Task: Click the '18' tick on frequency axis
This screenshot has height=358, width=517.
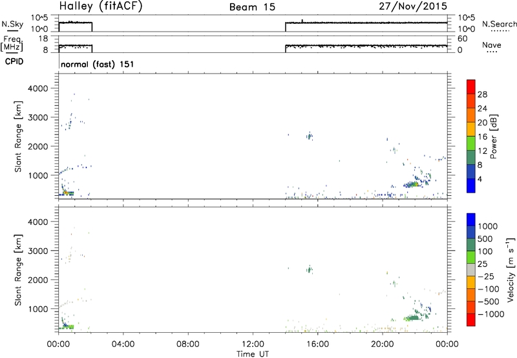Action: (x=43, y=39)
